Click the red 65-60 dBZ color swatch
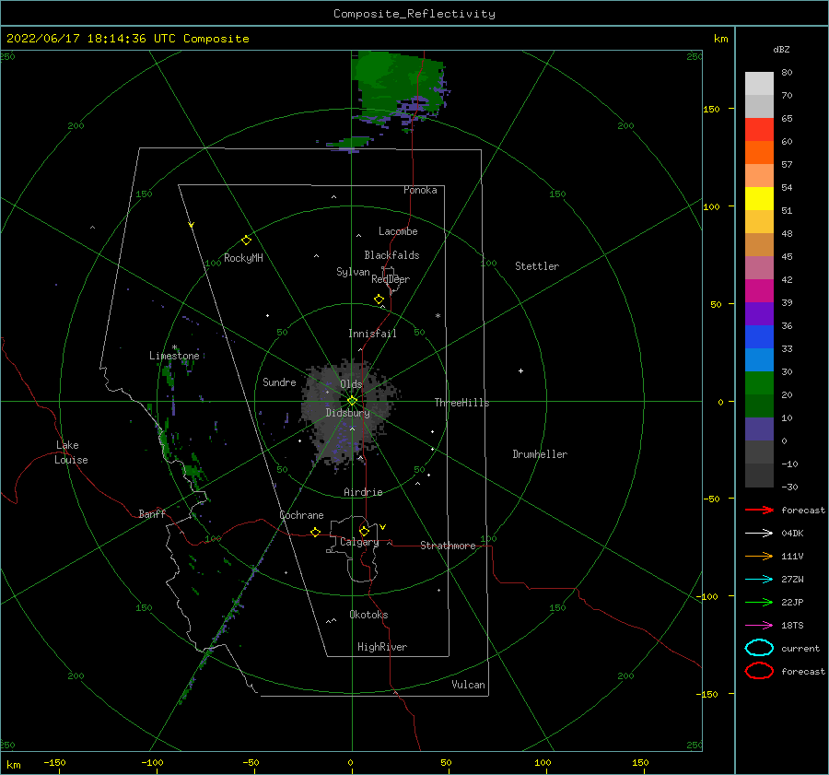This screenshot has width=829, height=775. [x=759, y=130]
